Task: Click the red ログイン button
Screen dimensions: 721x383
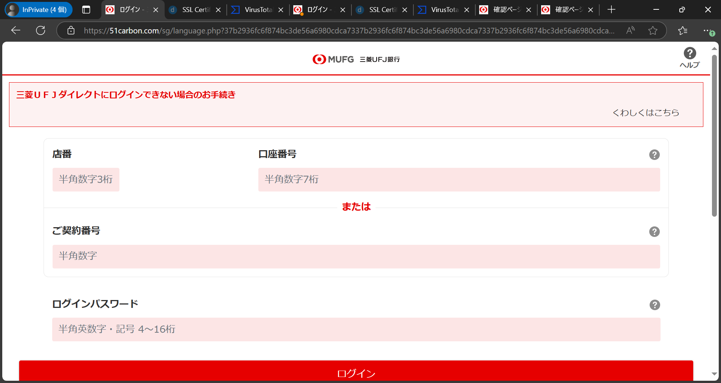Action: tap(356, 371)
